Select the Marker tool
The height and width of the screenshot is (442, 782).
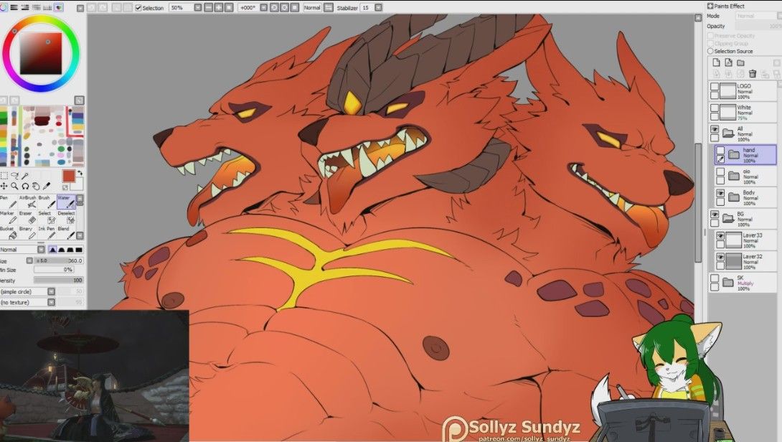click(7, 217)
